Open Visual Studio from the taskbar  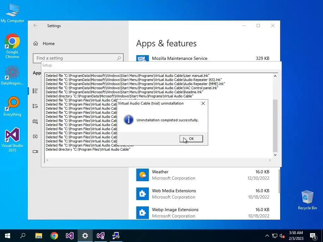tap(70, 236)
